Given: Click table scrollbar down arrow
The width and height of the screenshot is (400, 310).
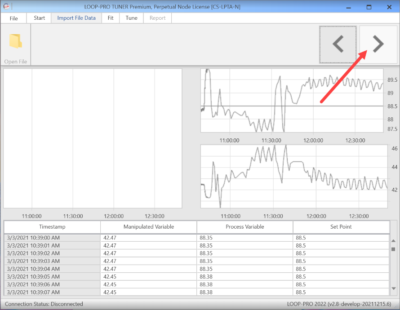Looking at the screenshot, I should (393, 288).
